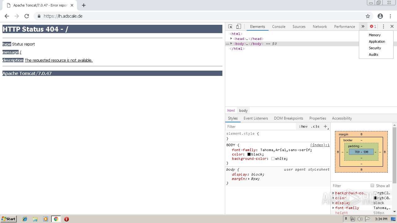Expand the computed font-family property

[x=333, y=208]
